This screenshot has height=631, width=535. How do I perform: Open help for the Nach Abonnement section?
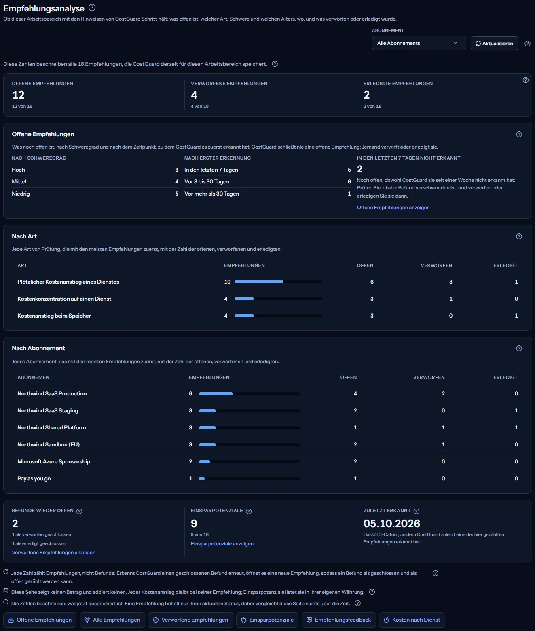tap(519, 348)
